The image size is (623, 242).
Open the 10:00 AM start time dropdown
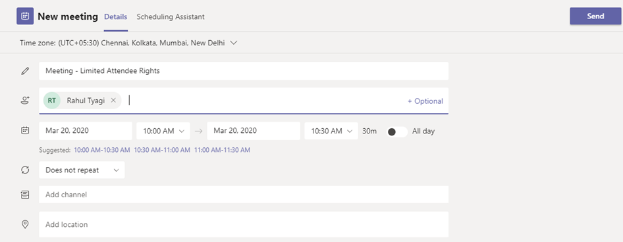163,131
